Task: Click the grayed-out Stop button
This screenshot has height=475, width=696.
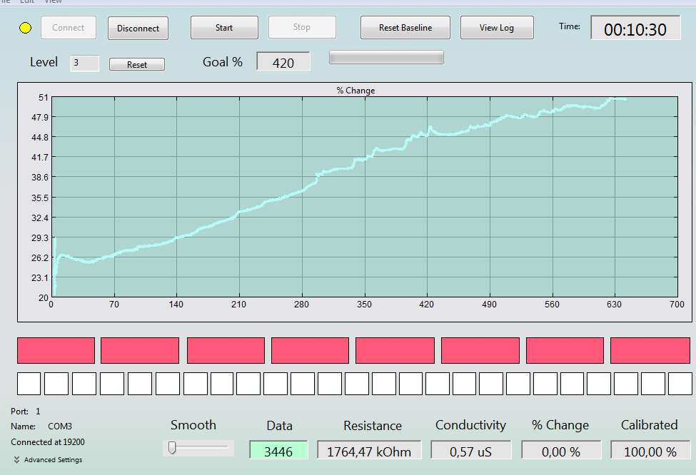Action: pos(302,27)
